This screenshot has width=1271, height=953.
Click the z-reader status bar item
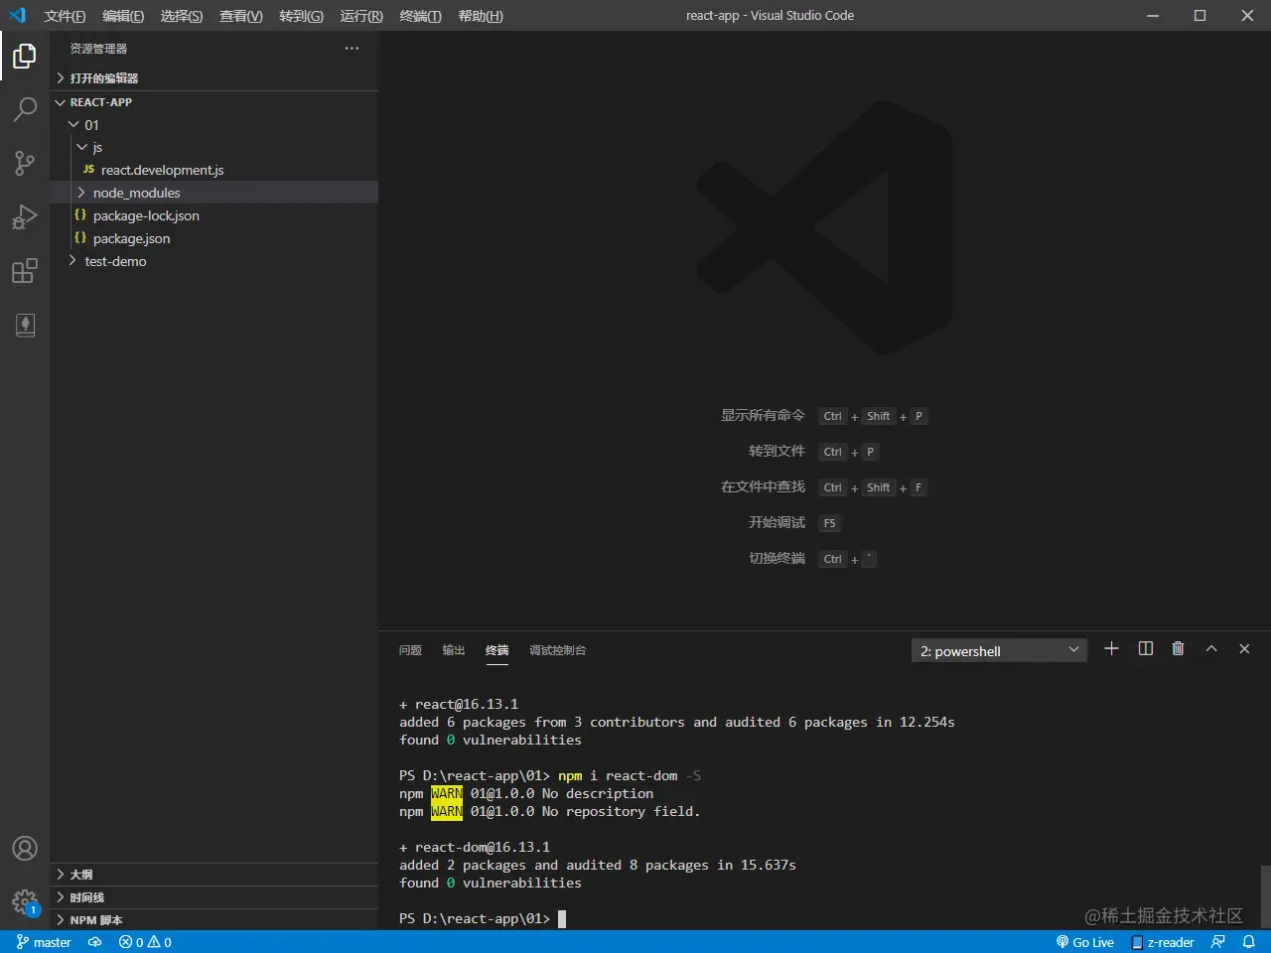click(x=1163, y=942)
